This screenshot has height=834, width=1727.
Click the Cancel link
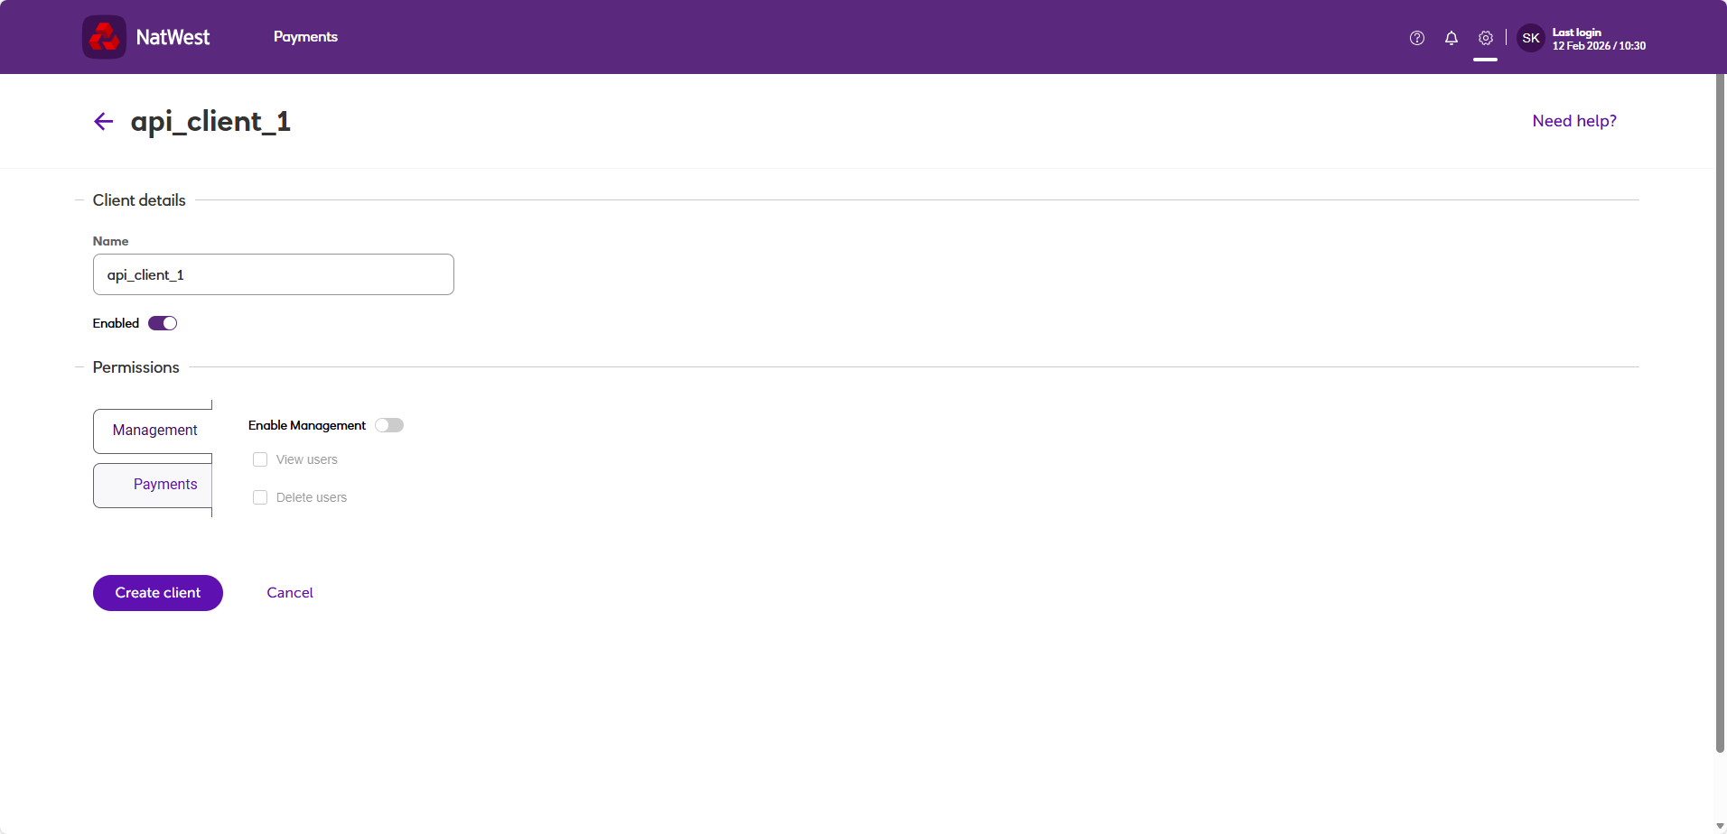click(x=290, y=593)
